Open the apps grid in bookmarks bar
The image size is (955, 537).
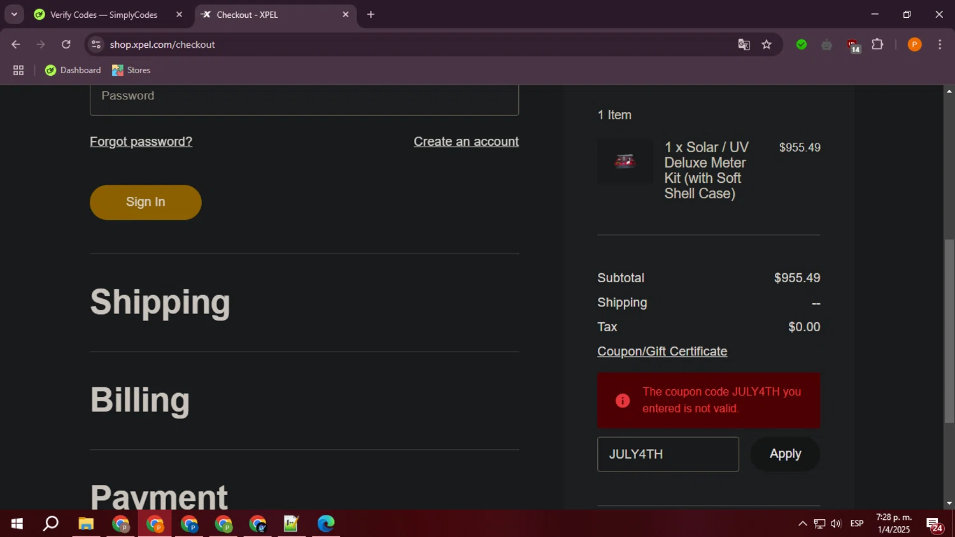pos(18,71)
